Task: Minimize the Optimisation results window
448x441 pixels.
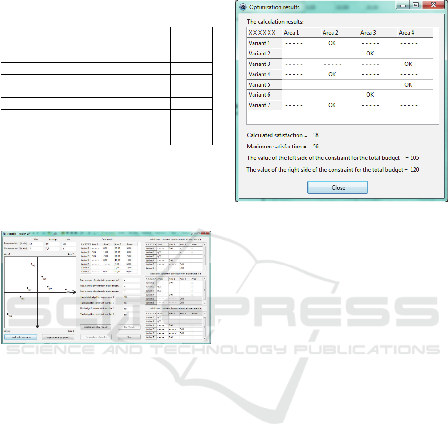Action: 403,6
